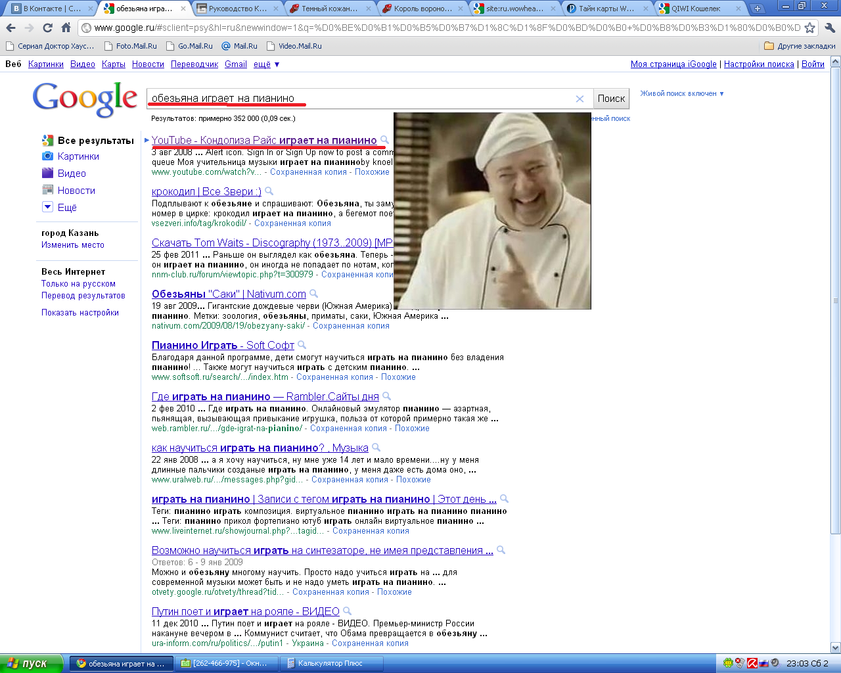This screenshot has width=841, height=673.
Task: Click Перевод результатов link
Action: point(83,296)
